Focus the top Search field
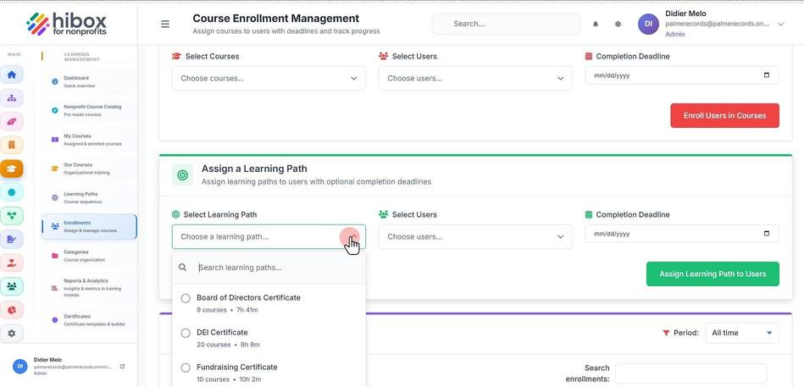The height and width of the screenshot is (387, 804). (x=506, y=24)
